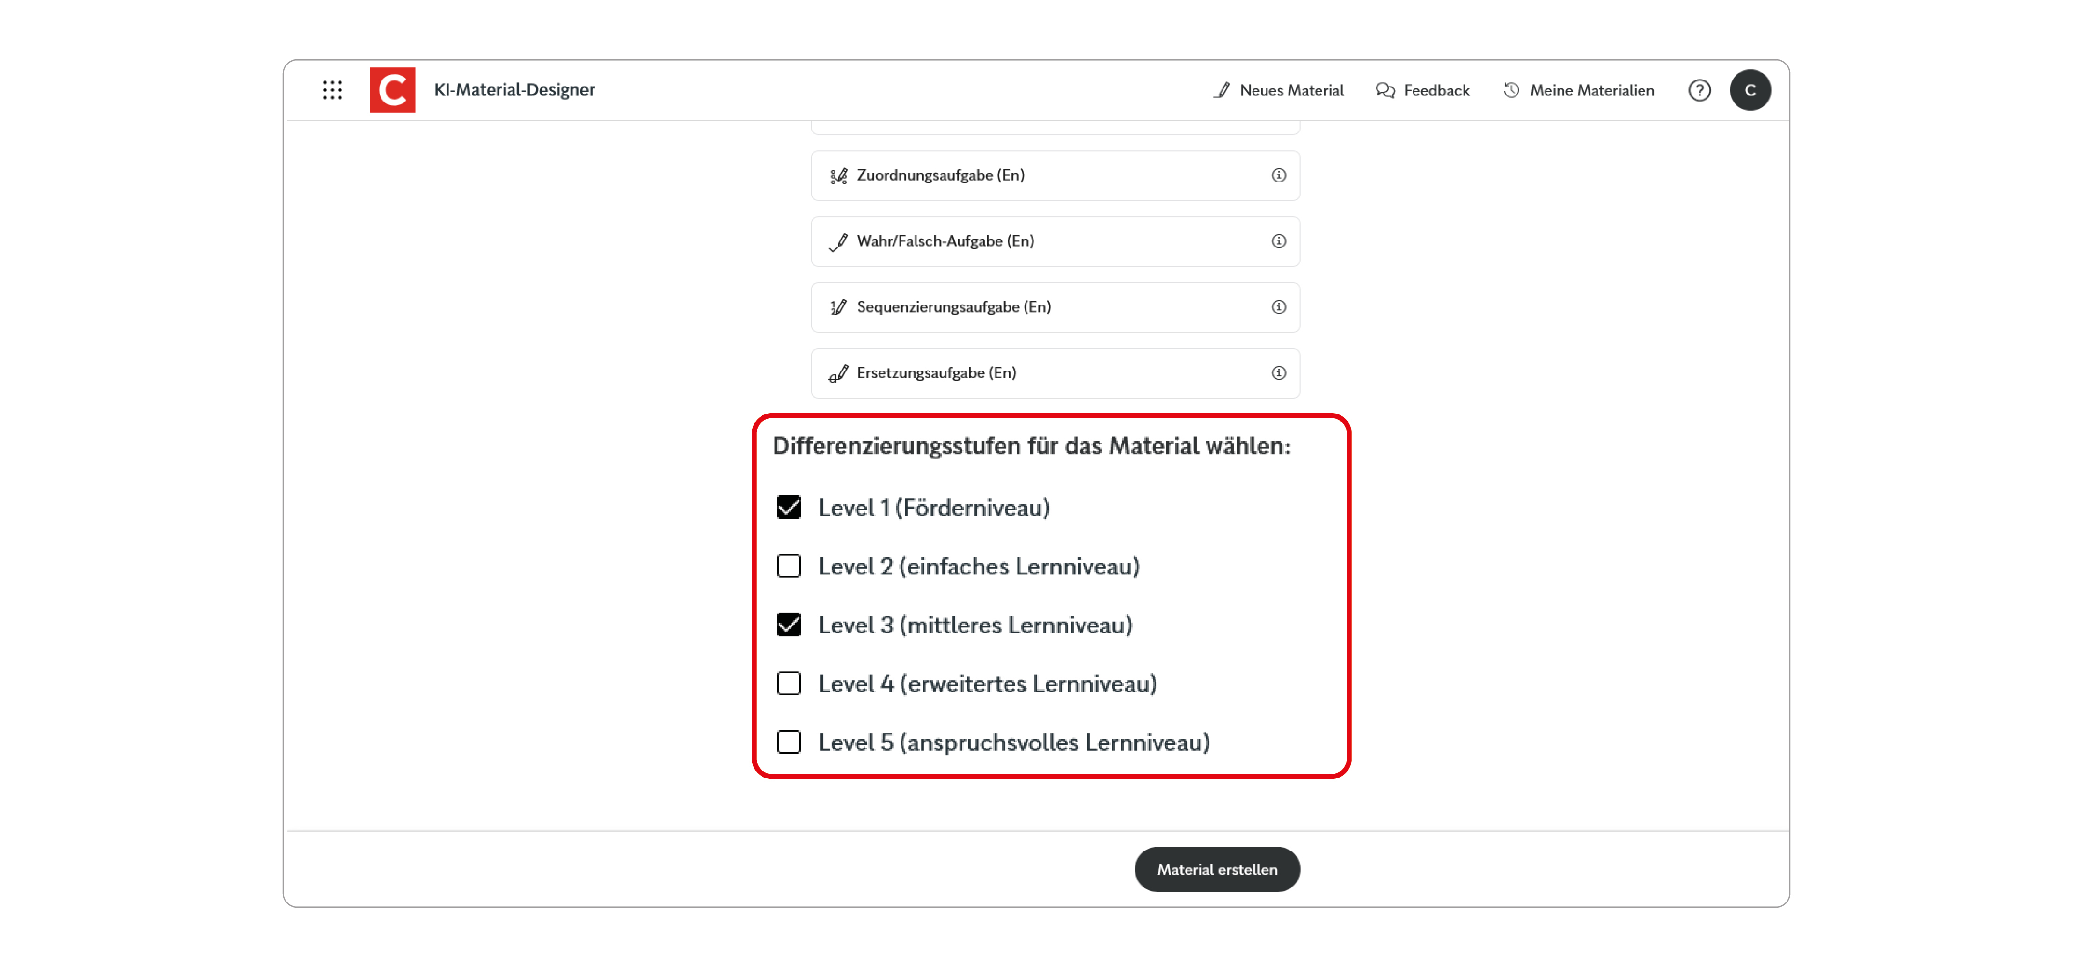This screenshot has height=967, width=2073.
Task: Click the Material erstellen button
Action: (1217, 869)
